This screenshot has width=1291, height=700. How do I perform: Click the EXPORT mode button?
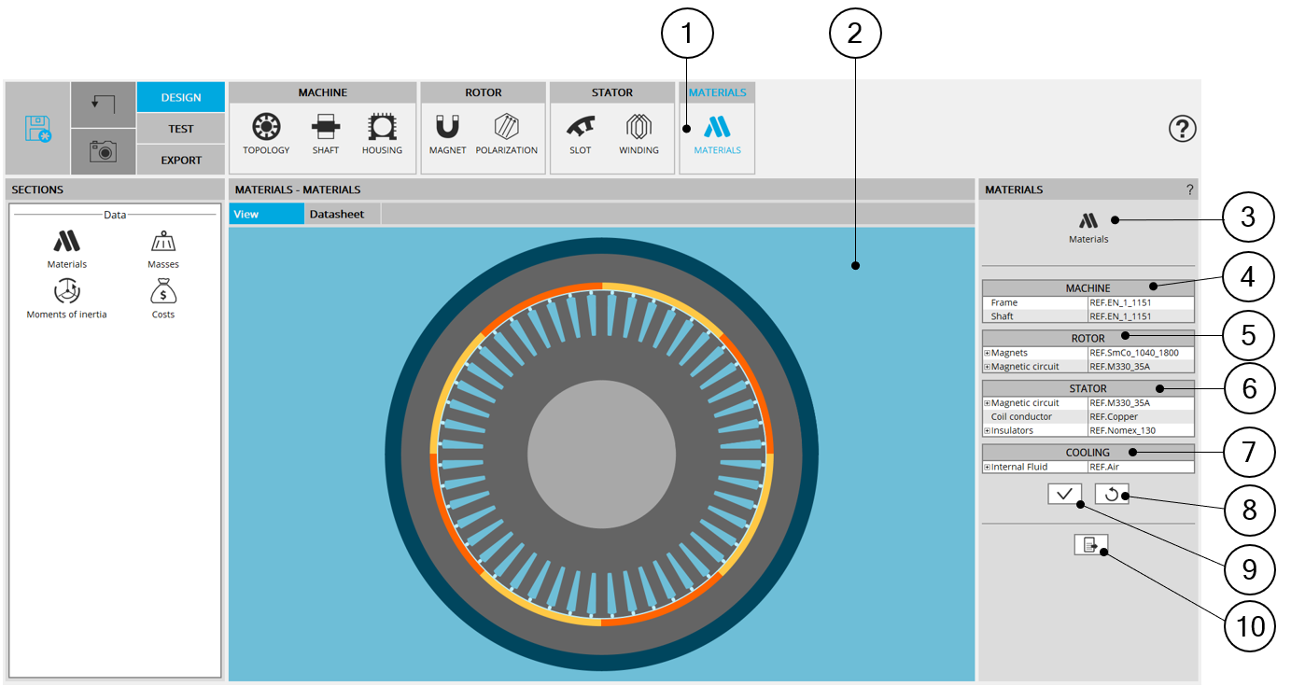pos(181,160)
